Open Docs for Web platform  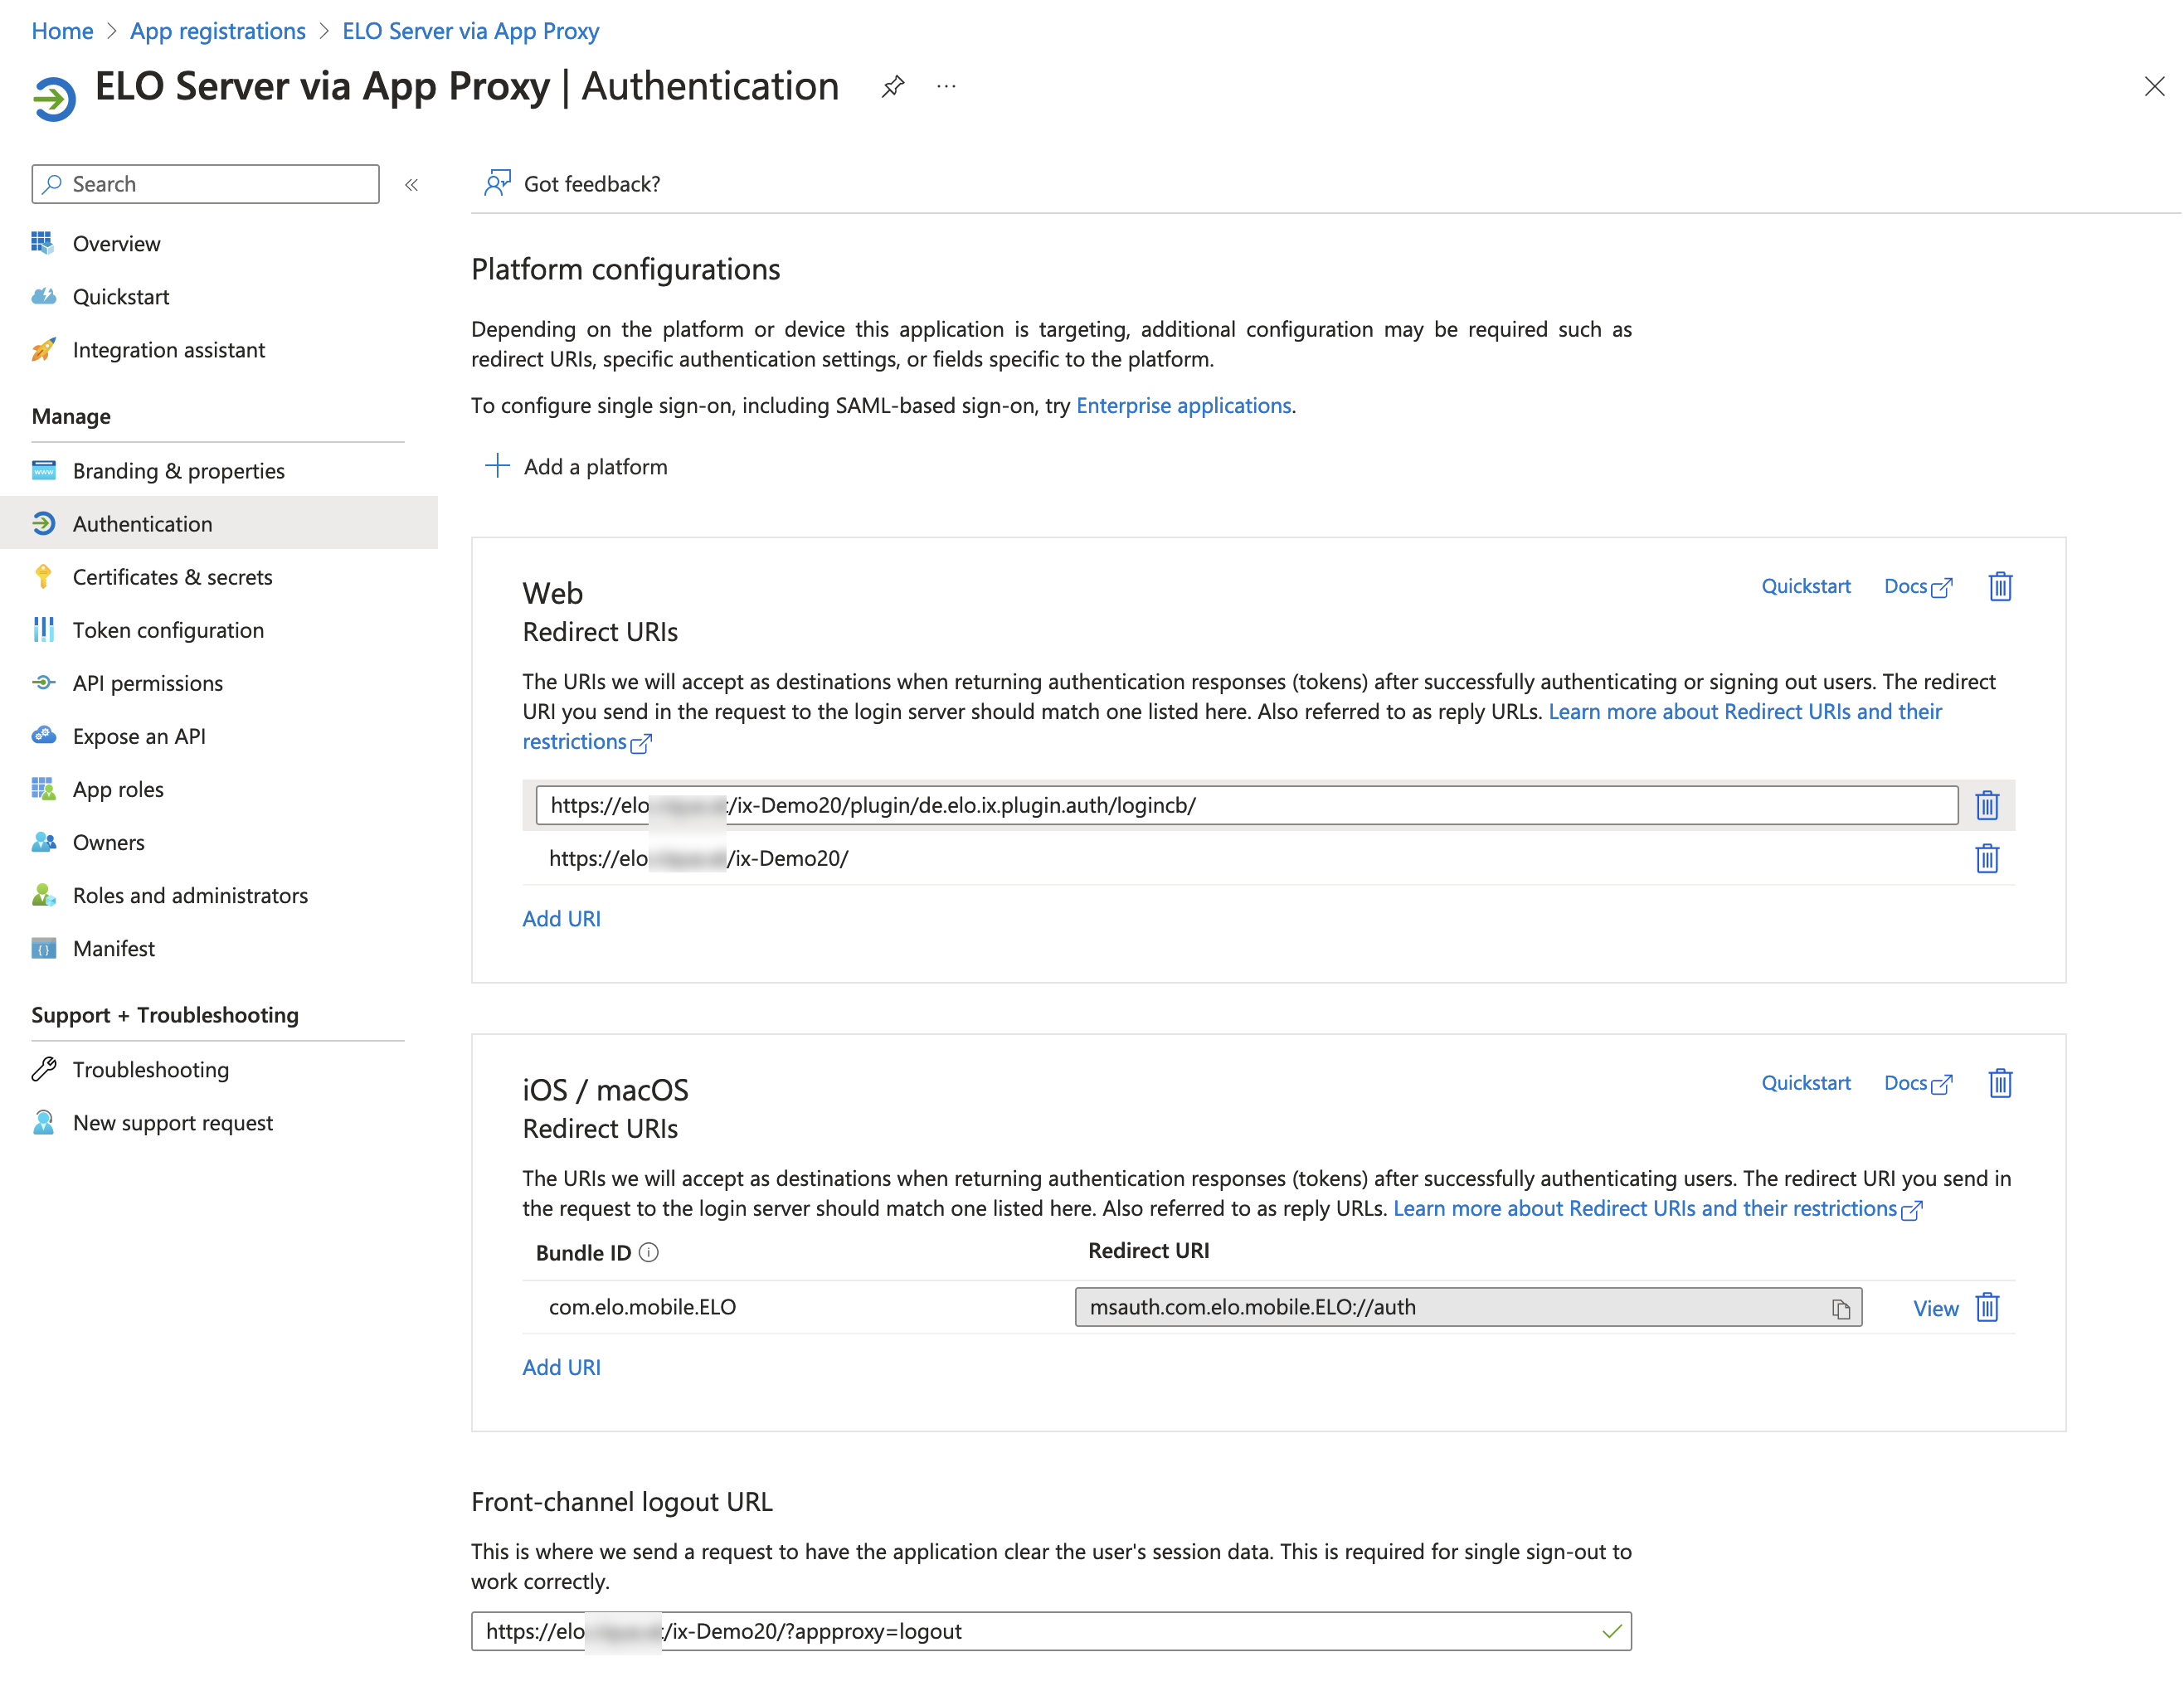point(1917,586)
